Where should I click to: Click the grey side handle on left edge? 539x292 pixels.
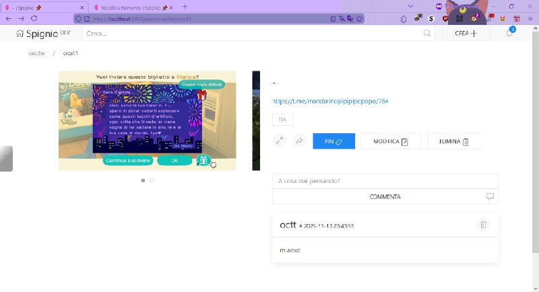(x=6, y=159)
